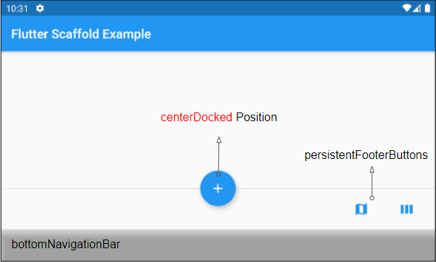Click the black Position word
Image resolution: width=436 pixels, height=262 pixels.
pyautogui.click(x=256, y=118)
